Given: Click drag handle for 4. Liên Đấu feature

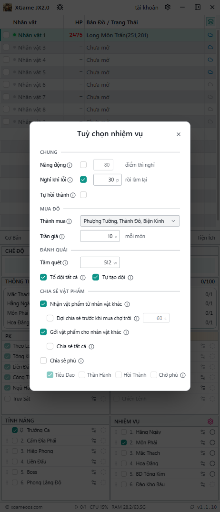Looking at the screenshot, I should click(x=7, y=462).
